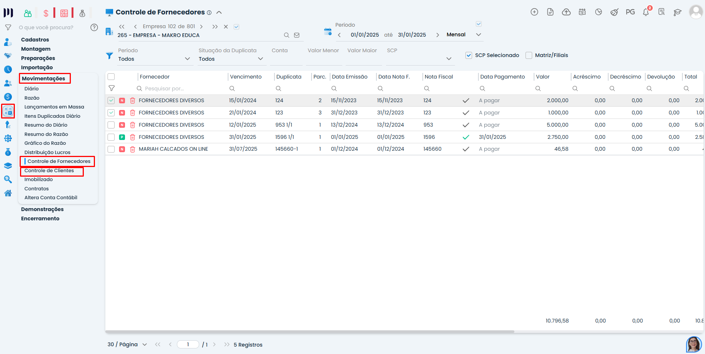Image resolution: width=705 pixels, height=354 pixels.
Task: Uncheck the SCP Selecionado checkbox
Action: click(469, 55)
